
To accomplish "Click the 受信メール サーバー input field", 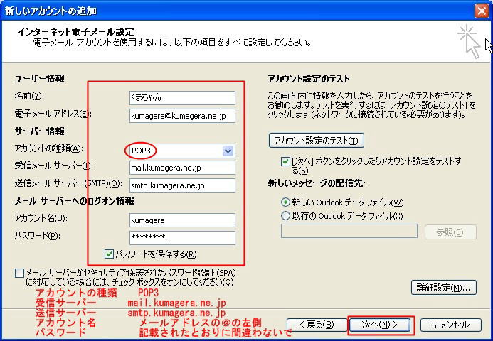I will pyautogui.click(x=182, y=168).
